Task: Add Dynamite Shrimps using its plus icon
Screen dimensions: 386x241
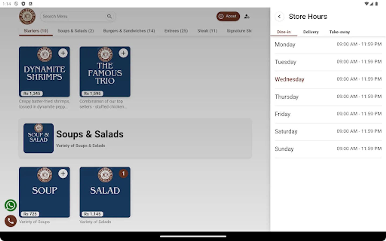Action: coord(63,53)
